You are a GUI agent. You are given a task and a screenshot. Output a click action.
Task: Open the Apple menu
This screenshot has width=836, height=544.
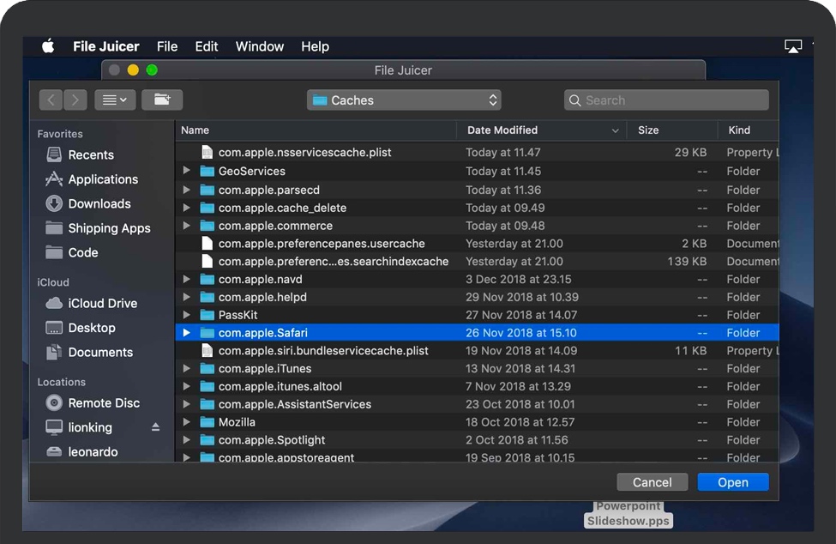coord(48,46)
